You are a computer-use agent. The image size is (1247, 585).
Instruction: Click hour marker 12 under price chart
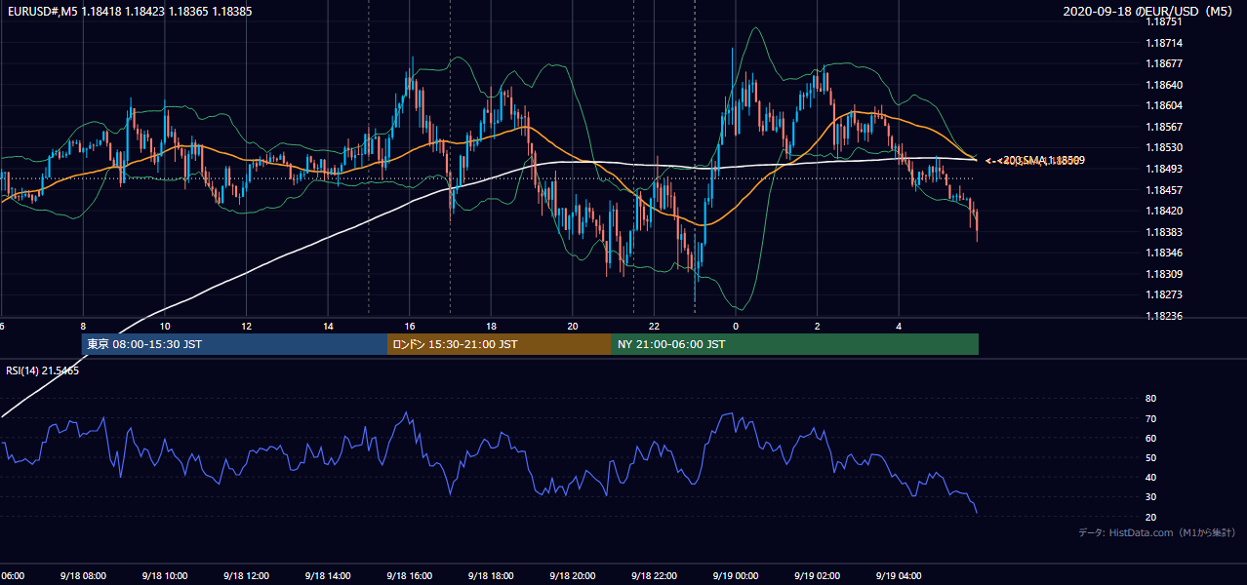[x=246, y=327]
